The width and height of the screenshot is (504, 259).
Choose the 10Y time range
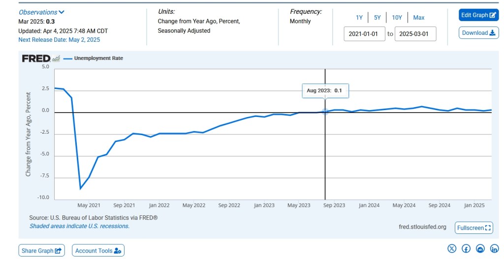tap(397, 18)
